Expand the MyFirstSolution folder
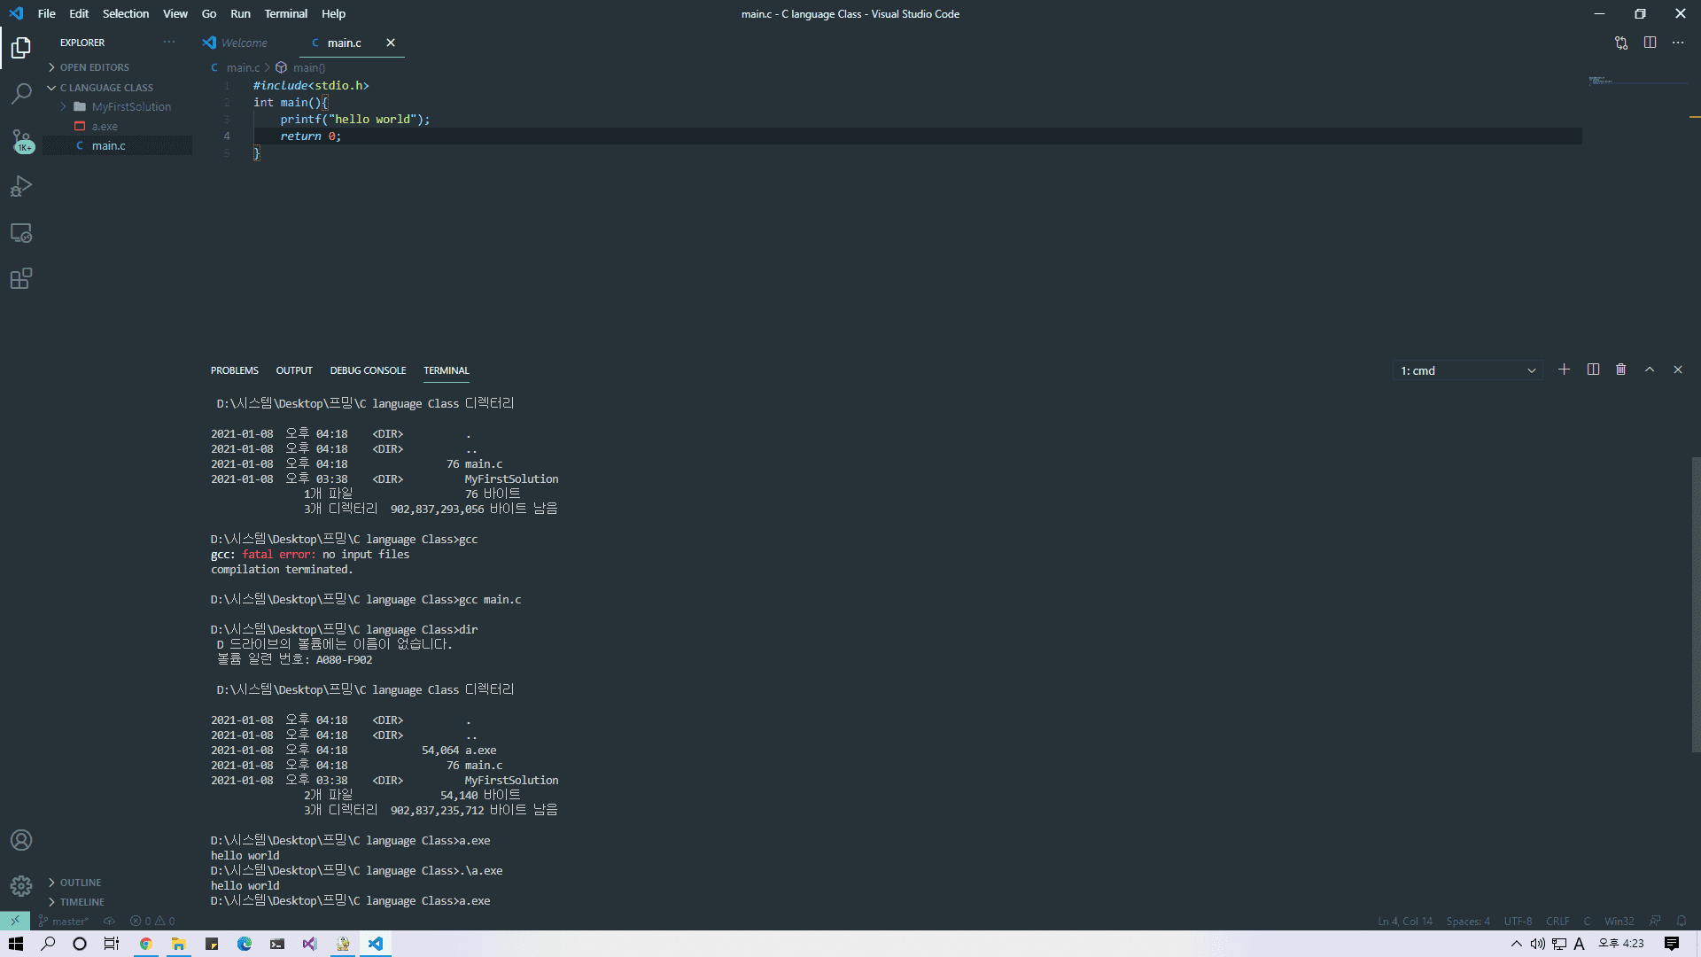 pos(131,106)
